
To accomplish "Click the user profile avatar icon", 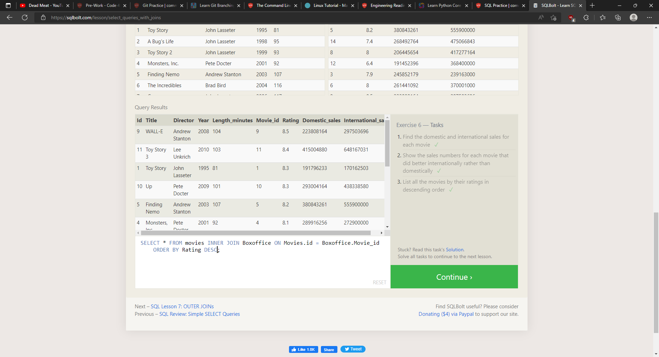I will [x=634, y=18].
